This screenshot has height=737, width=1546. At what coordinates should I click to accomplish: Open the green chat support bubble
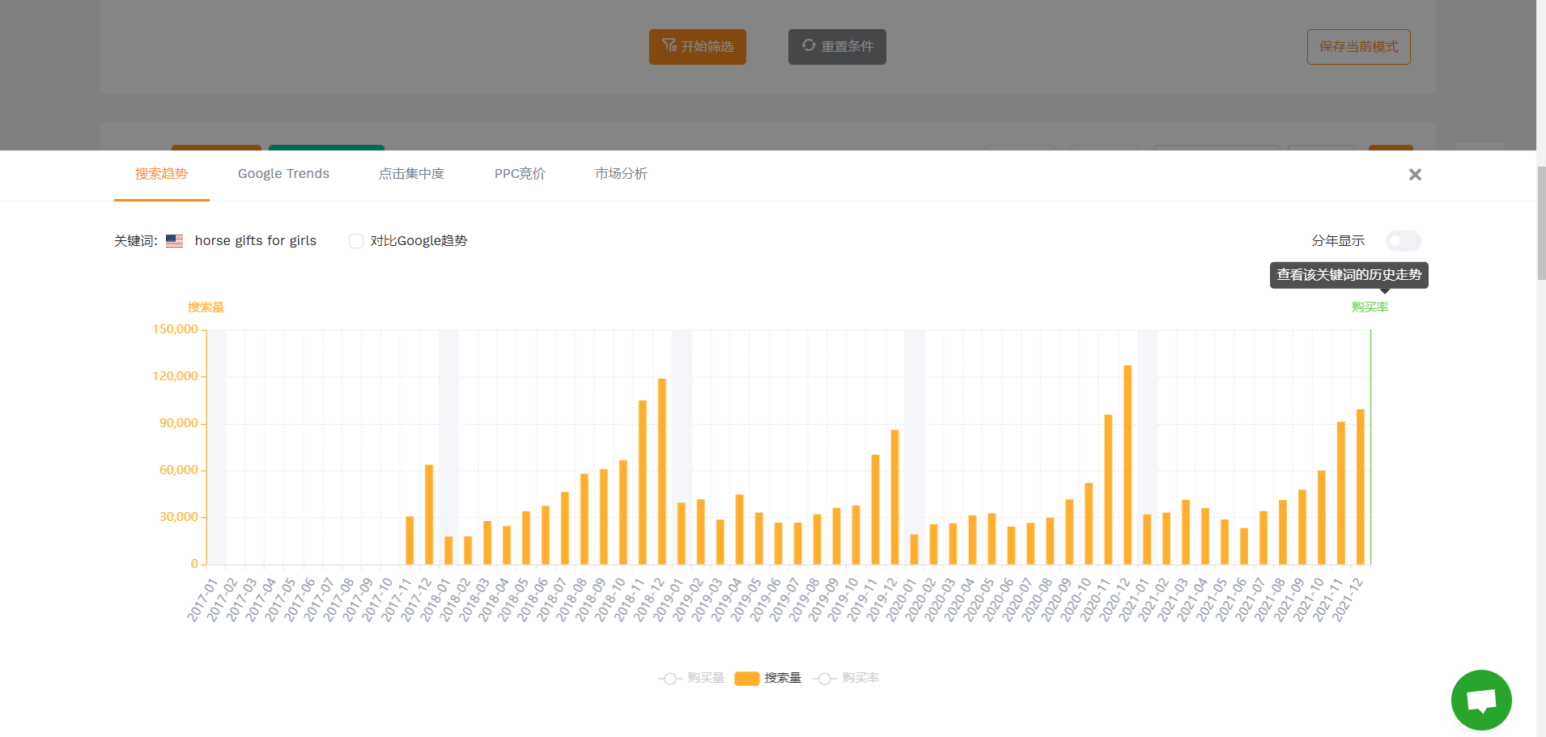point(1481,700)
